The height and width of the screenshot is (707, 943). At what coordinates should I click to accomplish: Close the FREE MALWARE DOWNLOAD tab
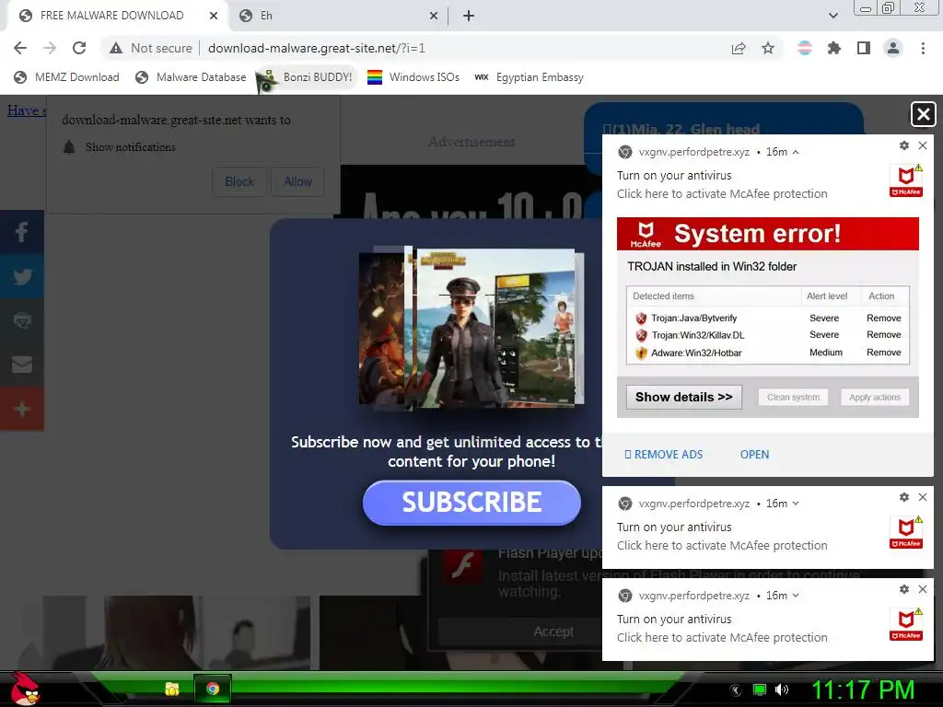[214, 16]
